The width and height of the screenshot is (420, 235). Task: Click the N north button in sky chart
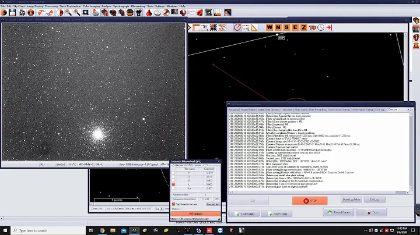[x=278, y=27]
